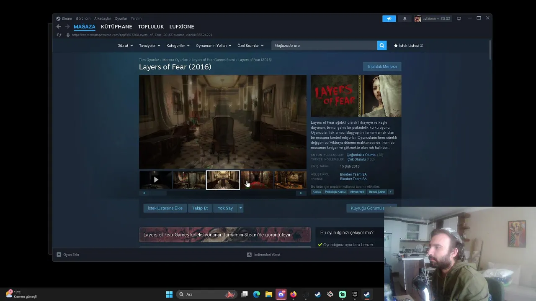The height and width of the screenshot is (301, 536).
Task: Go forward with the right arrow
Action: pyautogui.click(x=67, y=26)
